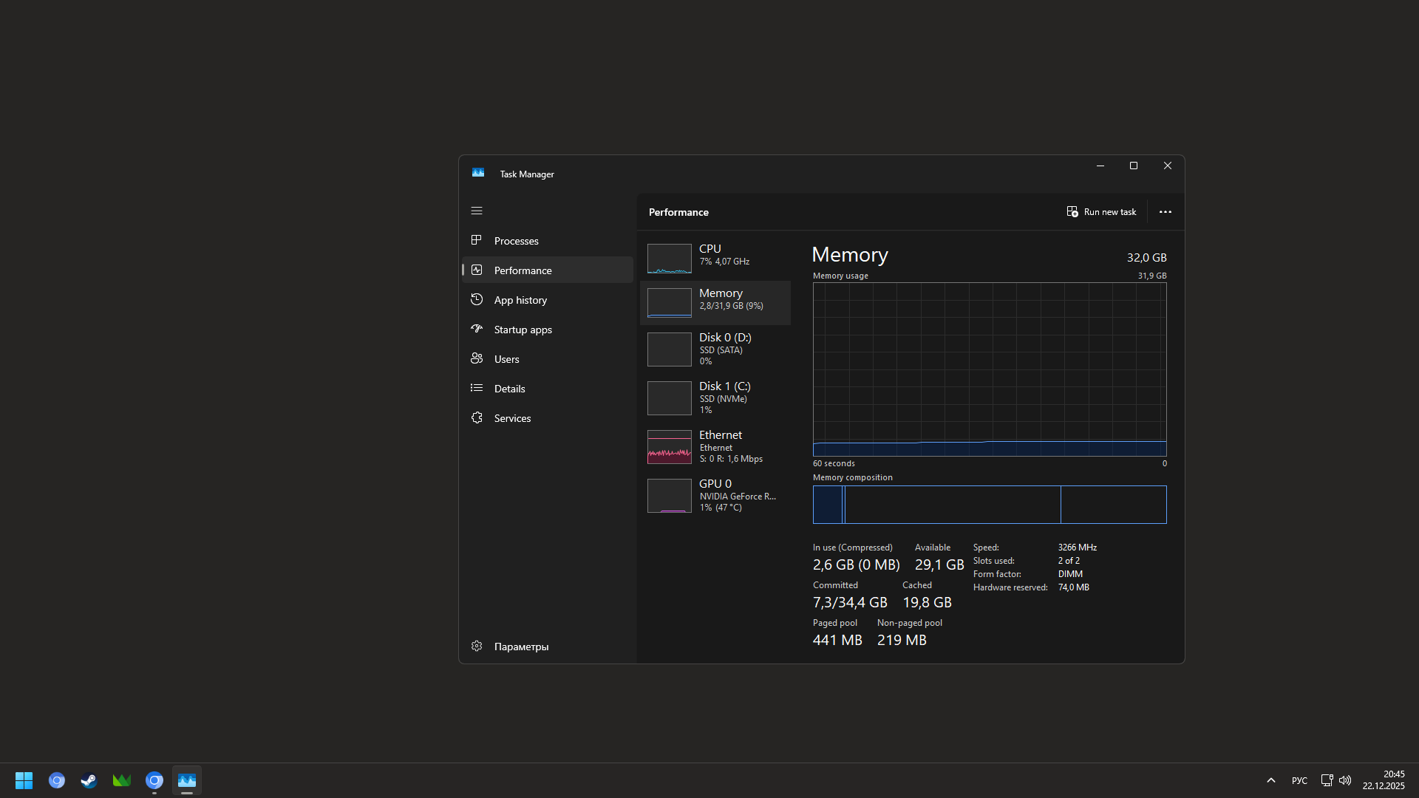Switch the РУС input language indicator
This screenshot has height=798, width=1419.
point(1299,780)
